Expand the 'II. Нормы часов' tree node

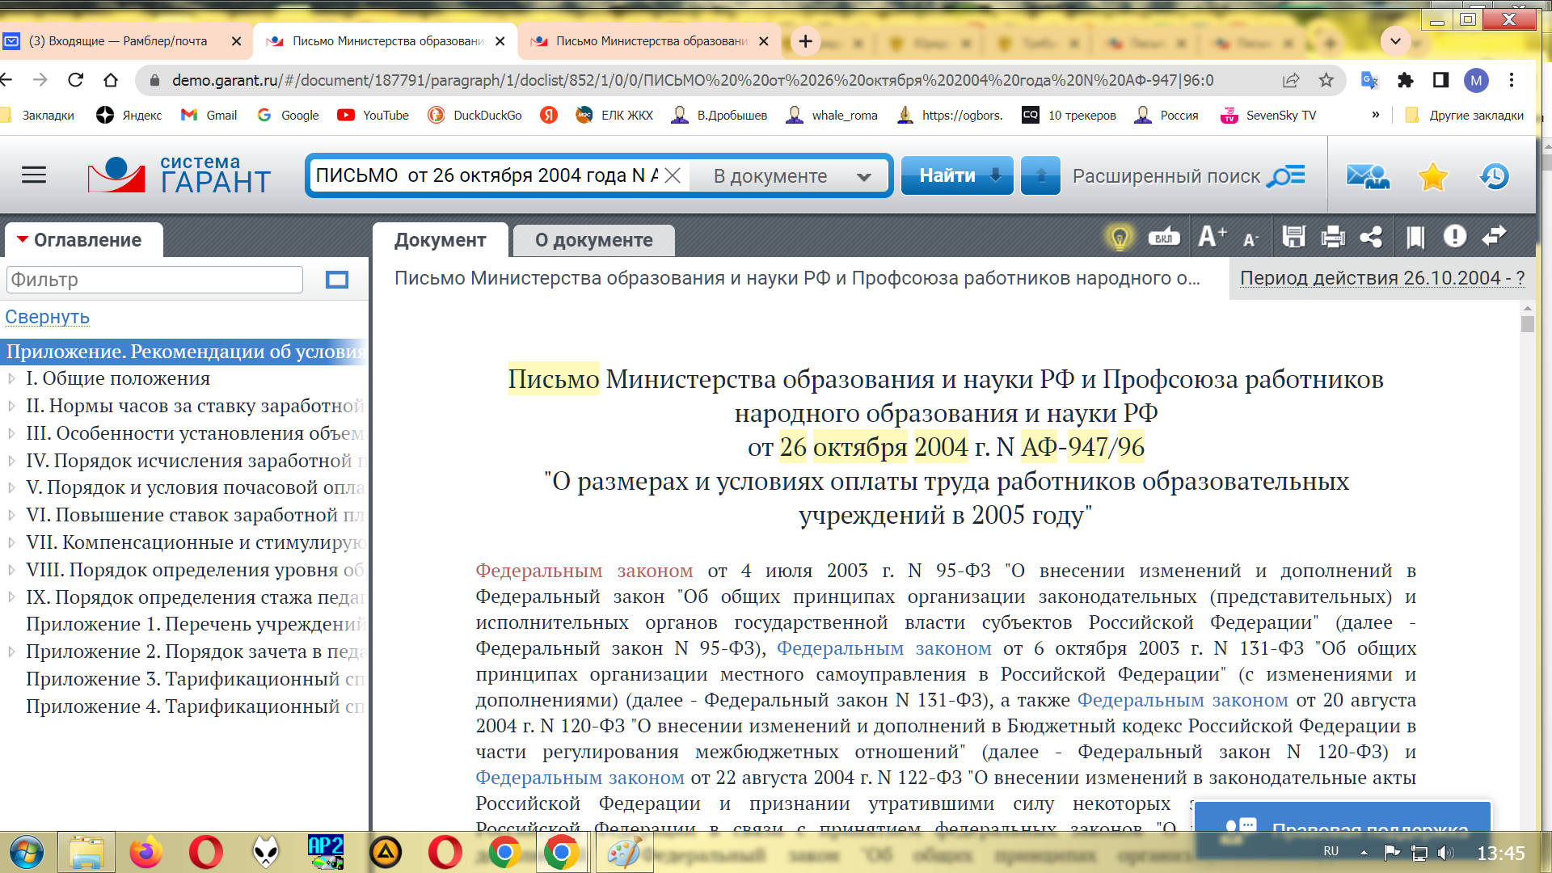tap(11, 406)
